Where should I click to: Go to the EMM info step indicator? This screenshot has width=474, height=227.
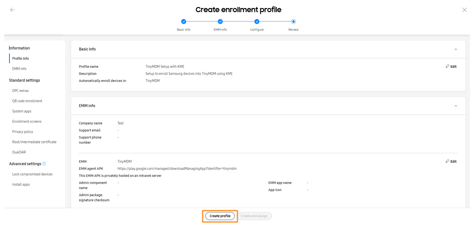tap(220, 22)
